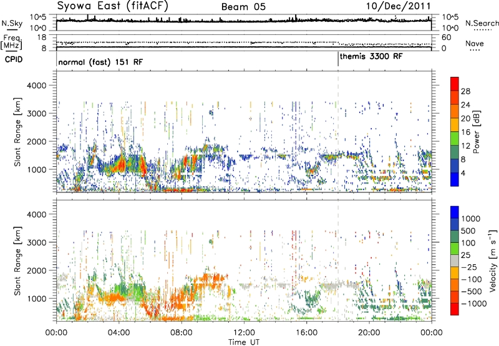This screenshot has width=499, height=346.
Task: Click the dashed 18:00 line in velocity panel
Action: click(x=338, y=260)
